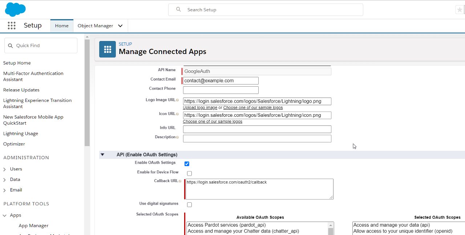465x235 pixels.
Task: Expand the Users tree node
Action: 5,169
